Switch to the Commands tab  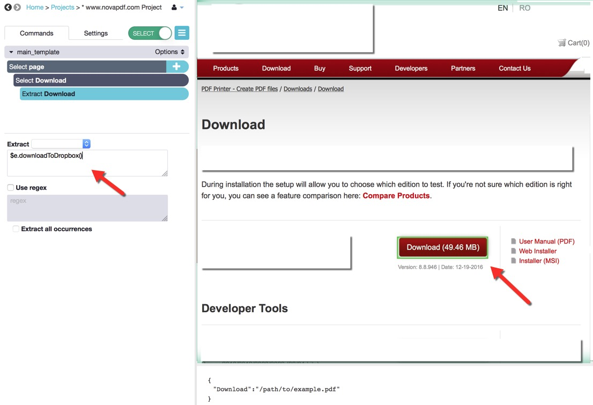36,33
